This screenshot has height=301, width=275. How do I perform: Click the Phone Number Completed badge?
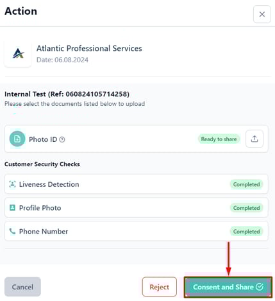(246, 231)
